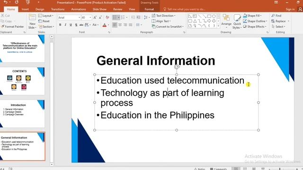Decrease the list indent level
The width and height of the screenshot is (303, 170).
(133, 17)
